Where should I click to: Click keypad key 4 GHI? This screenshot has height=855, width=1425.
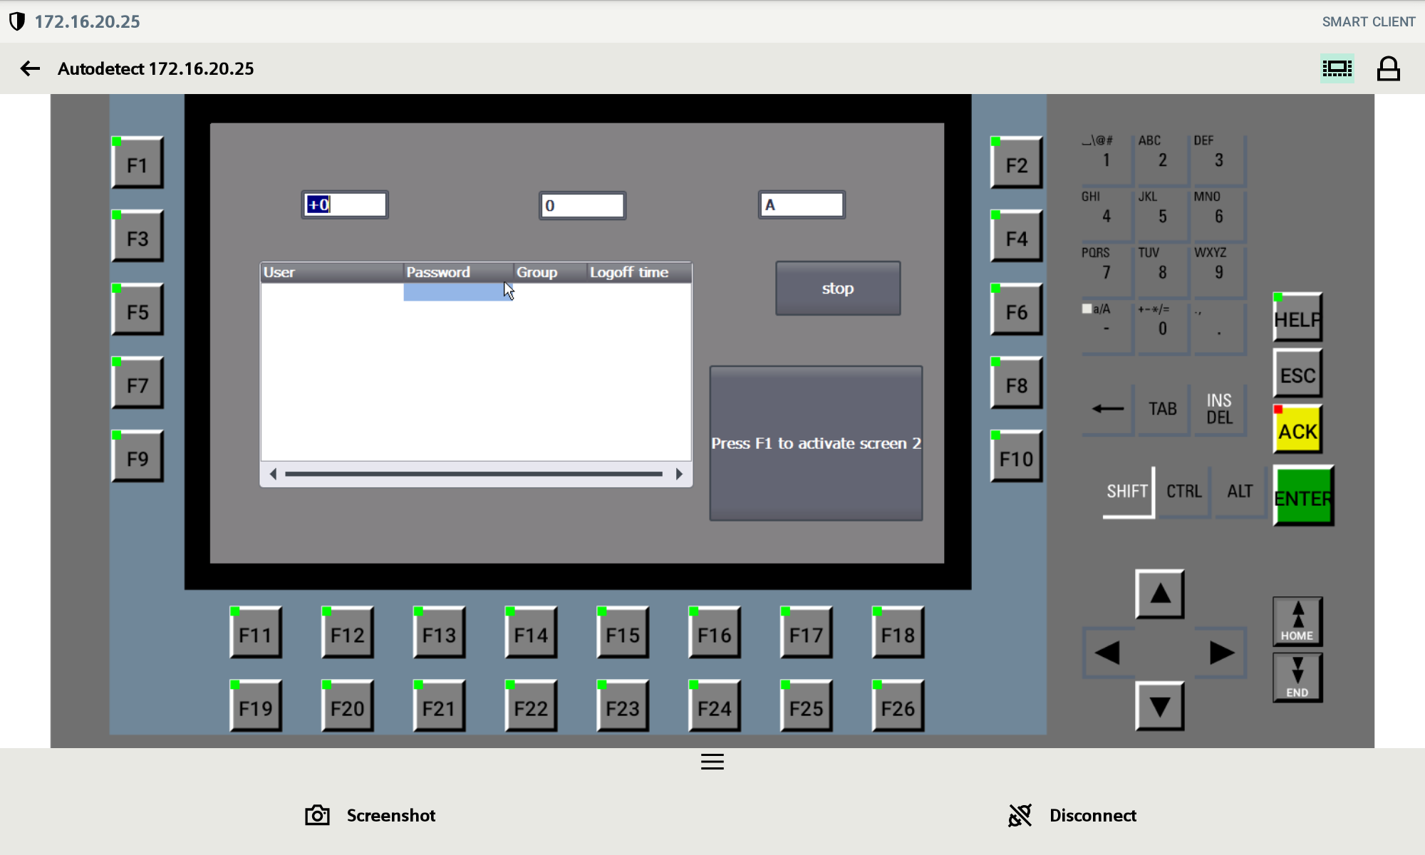[x=1107, y=216]
